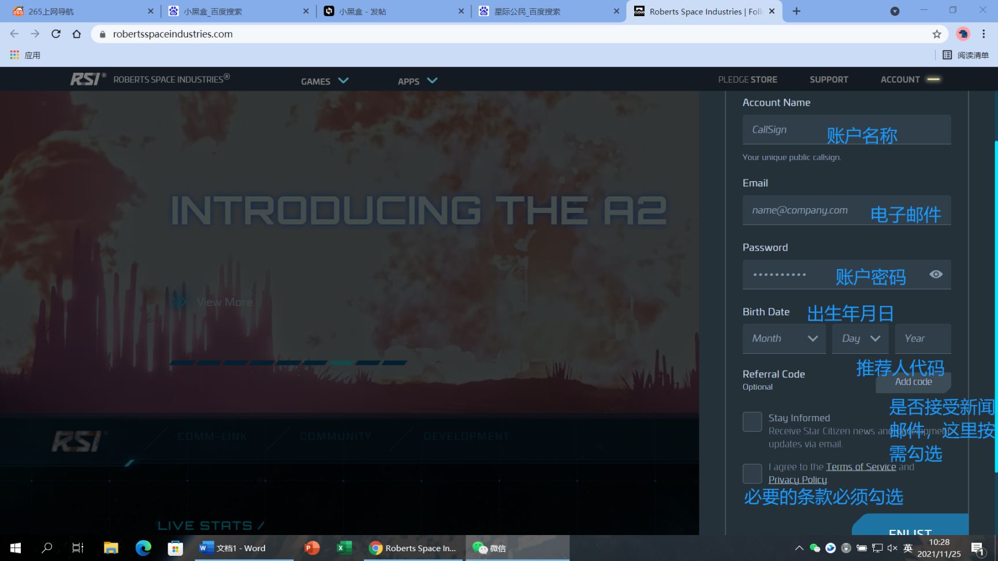This screenshot has height=561, width=998.
Task: Open the ACCOUNT menu
Action: 910,80
